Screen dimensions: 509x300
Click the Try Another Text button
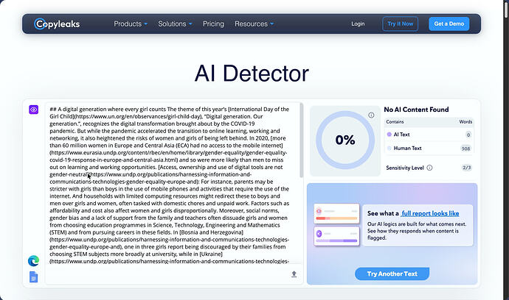(x=392, y=274)
